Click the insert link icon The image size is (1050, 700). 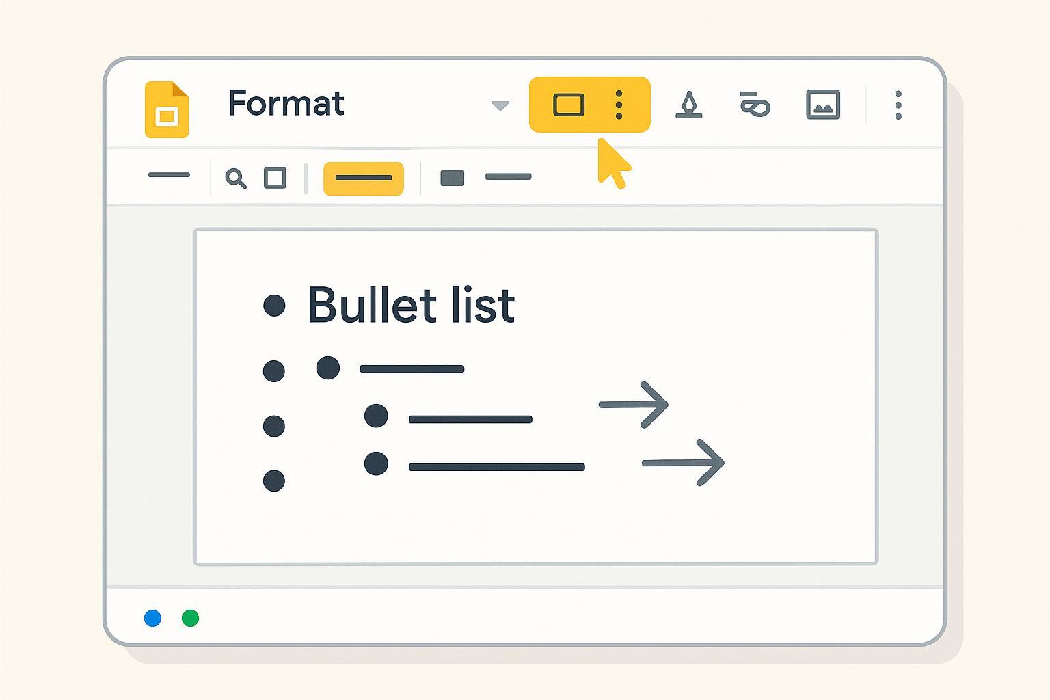click(x=755, y=105)
